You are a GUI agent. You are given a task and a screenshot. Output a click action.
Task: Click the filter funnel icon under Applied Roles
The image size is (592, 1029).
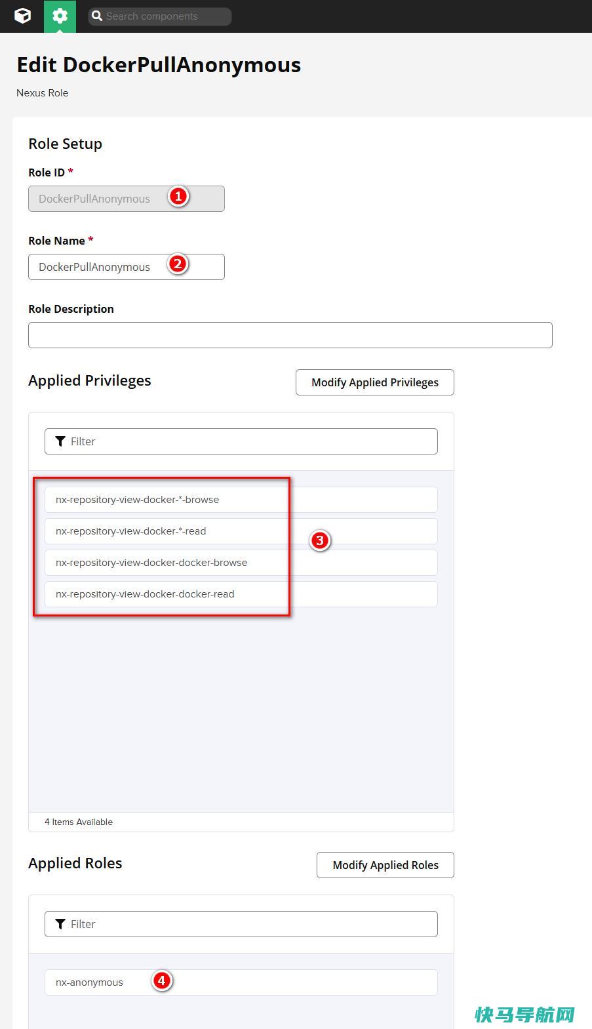click(60, 924)
